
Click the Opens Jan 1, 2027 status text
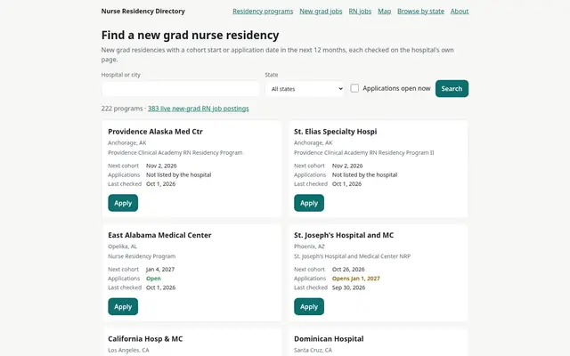[x=356, y=279]
